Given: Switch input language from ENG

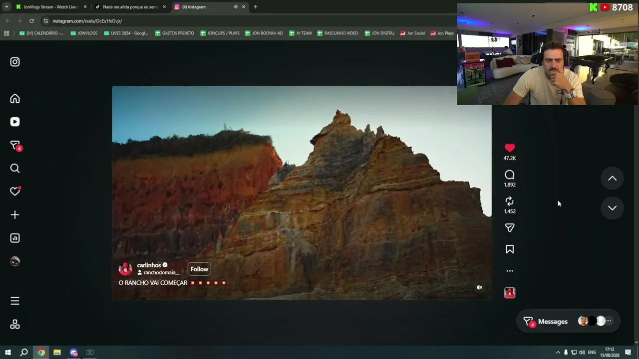Looking at the screenshot, I should pyautogui.click(x=592, y=353).
